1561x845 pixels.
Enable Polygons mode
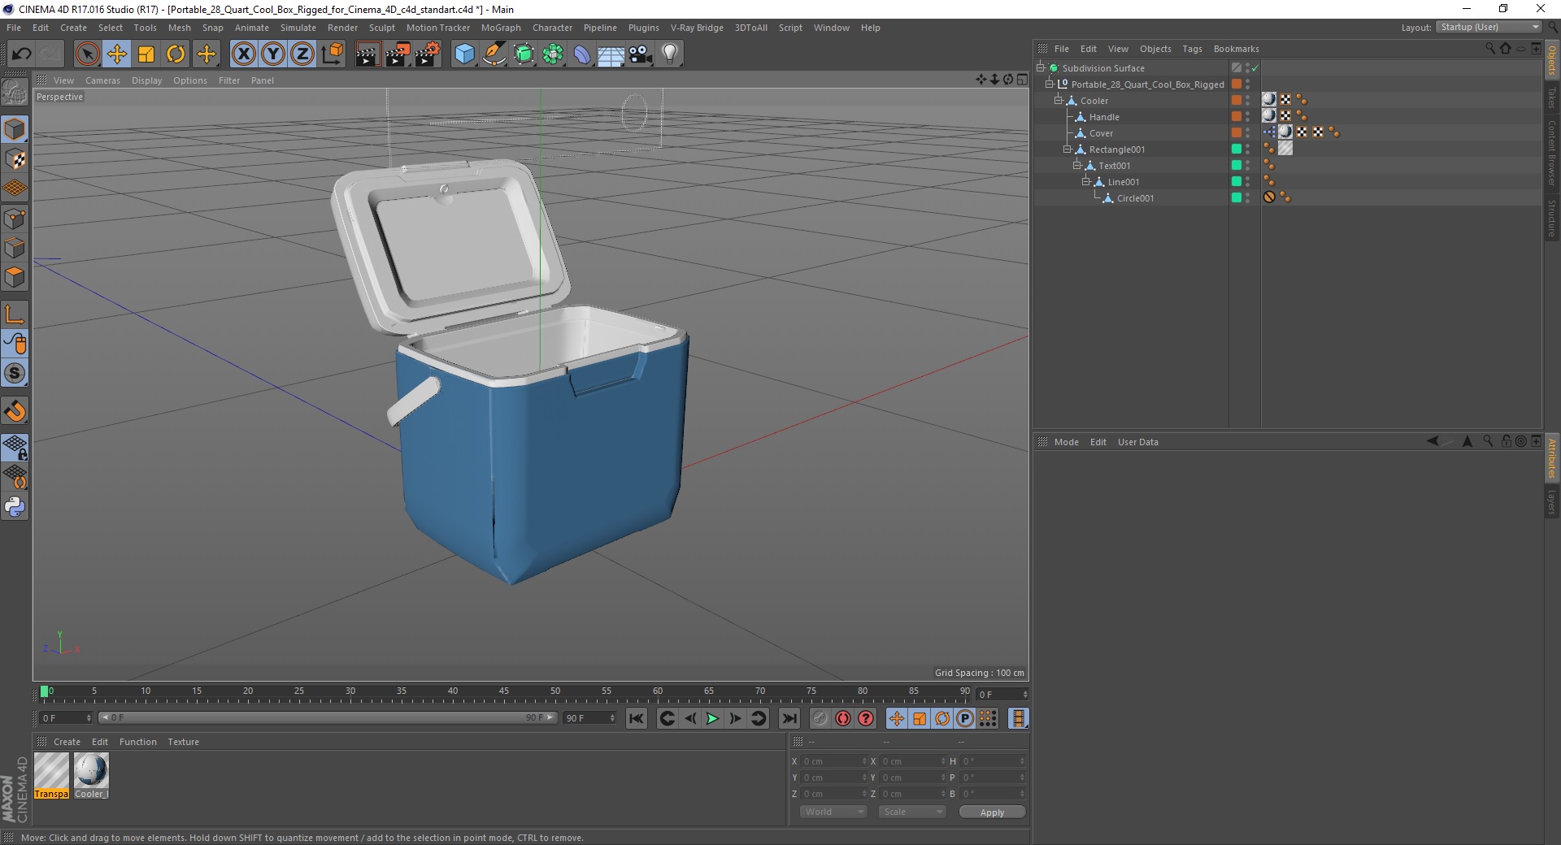click(15, 277)
